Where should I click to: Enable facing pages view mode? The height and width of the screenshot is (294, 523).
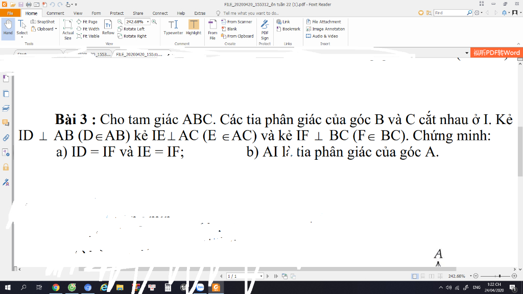(x=432, y=276)
